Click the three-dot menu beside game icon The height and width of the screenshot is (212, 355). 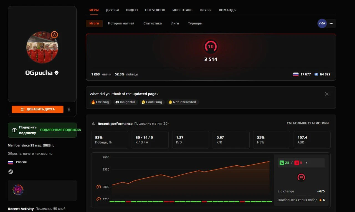331,24
